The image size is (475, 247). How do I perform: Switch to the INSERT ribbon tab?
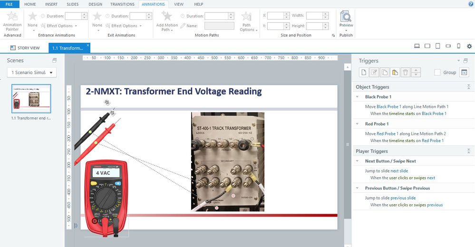click(51, 4)
